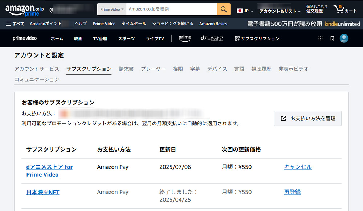Switch to 権限 tab
The width and height of the screenshot is (363, 211).
[x=178, y=69]
